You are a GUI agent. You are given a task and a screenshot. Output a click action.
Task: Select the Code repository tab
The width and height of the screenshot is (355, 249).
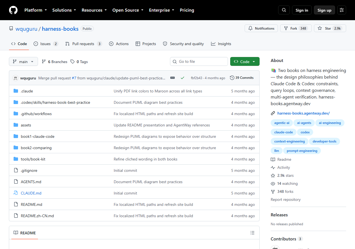pyautogui.click(x=19, y=44)
